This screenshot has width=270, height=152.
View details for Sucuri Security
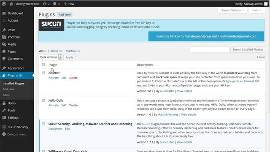click(184, 142)
